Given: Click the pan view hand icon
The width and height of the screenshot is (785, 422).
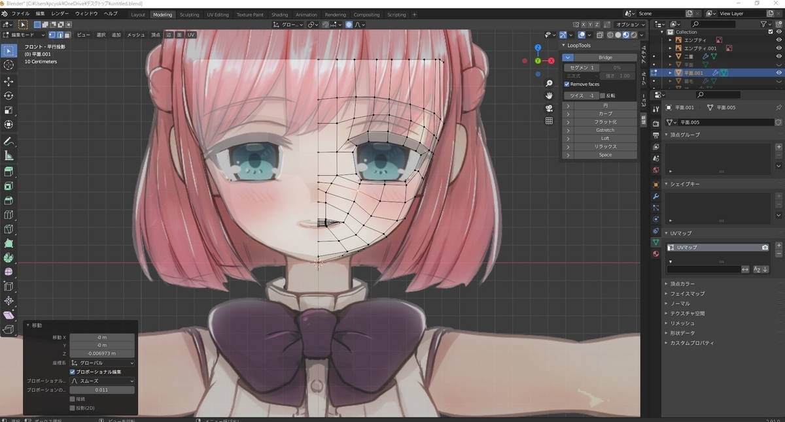Looking at the screenshot, I should coord(549,95).
